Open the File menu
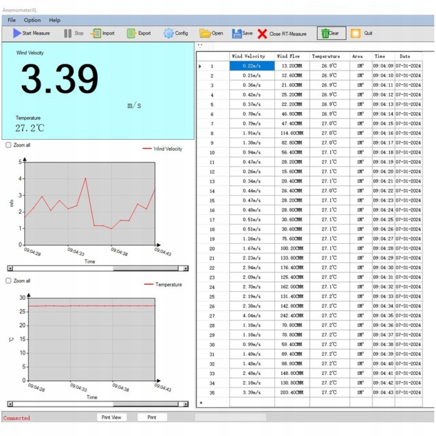 tap(12, 20)
